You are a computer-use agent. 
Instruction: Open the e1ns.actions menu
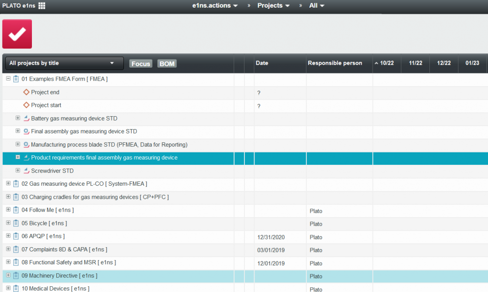coord(214,6)
